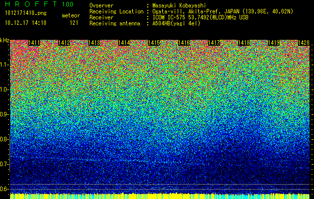The height and width of the screenshot is (199, 314).
Task: Click the 1417 time marker
Action: [x=214, y=43]
